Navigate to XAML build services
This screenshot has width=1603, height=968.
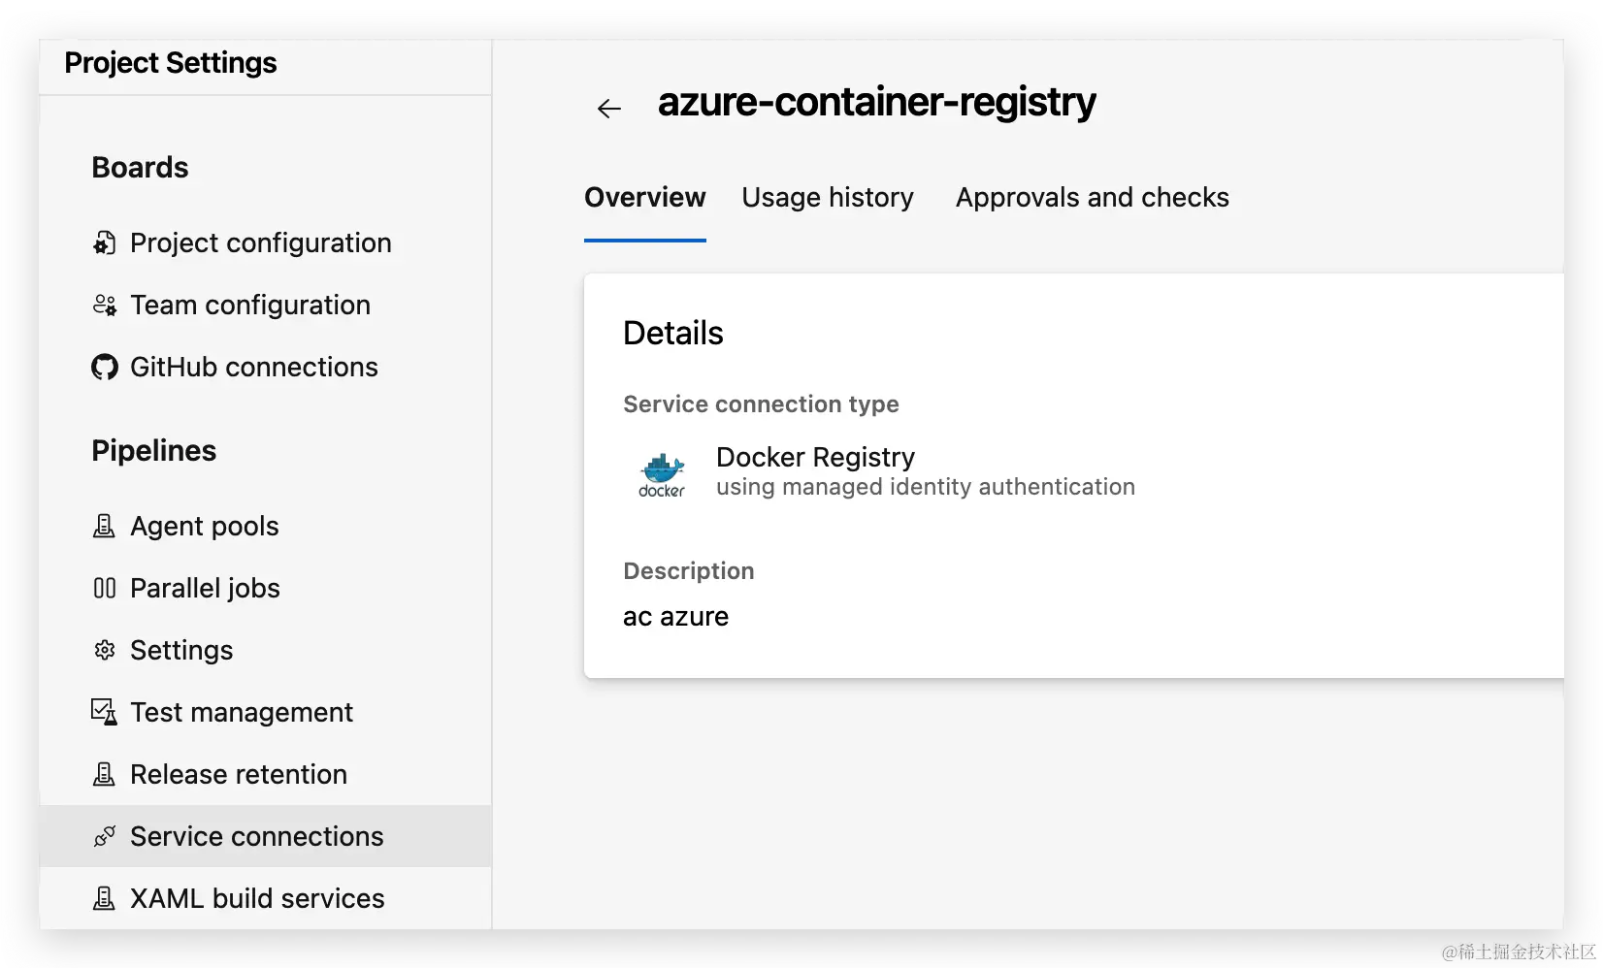[x=256, y=898]
